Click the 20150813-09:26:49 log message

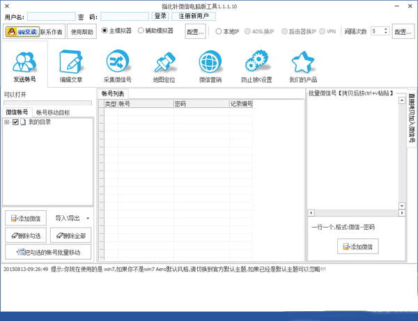(164, 269)
